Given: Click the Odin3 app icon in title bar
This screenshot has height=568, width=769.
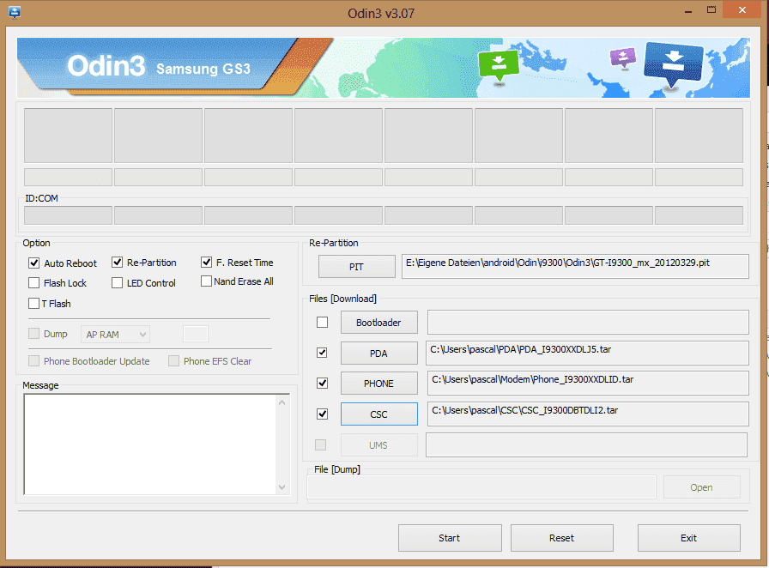Looking at the screenshot, I should pos(15,12).
